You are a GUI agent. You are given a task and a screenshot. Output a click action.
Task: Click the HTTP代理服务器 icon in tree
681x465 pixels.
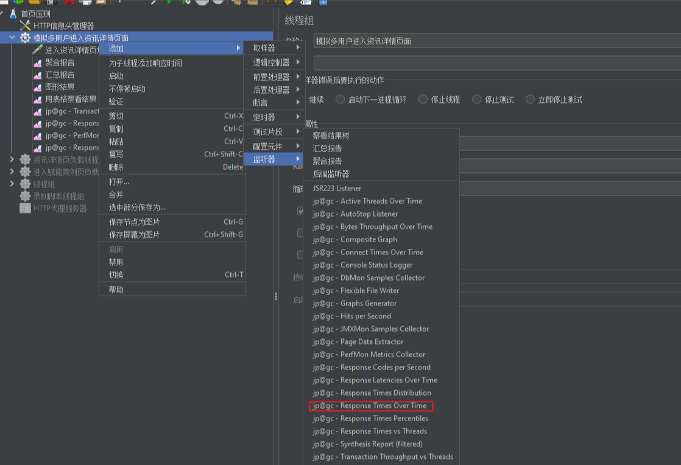pos(25,208)
